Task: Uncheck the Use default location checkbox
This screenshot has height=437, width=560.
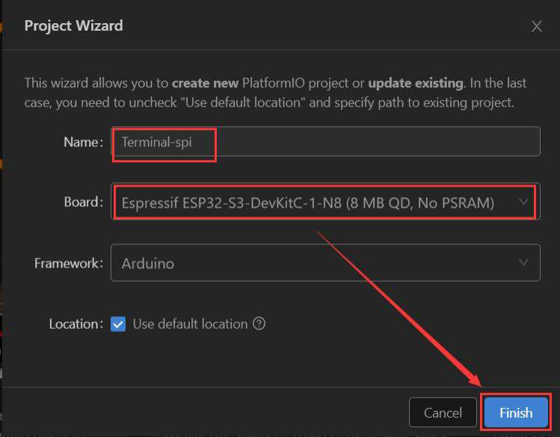Action: [118, 324]
